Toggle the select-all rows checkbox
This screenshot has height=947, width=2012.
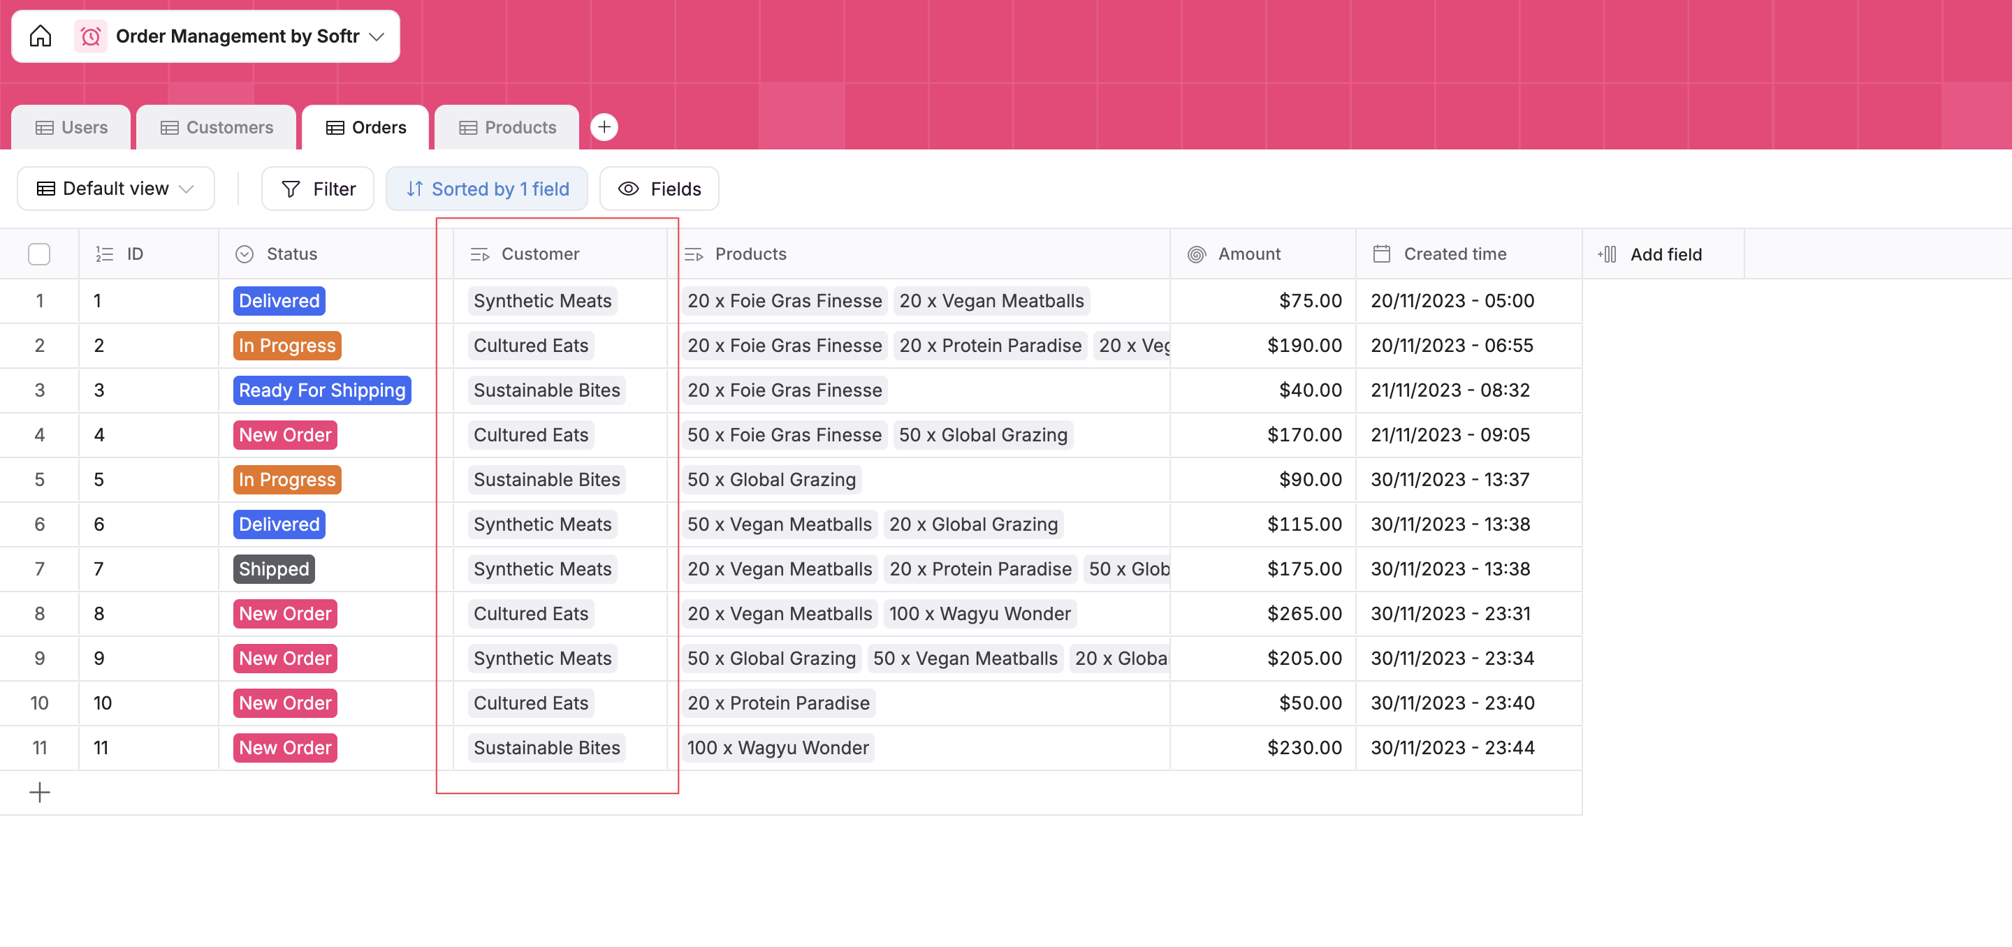39,254
